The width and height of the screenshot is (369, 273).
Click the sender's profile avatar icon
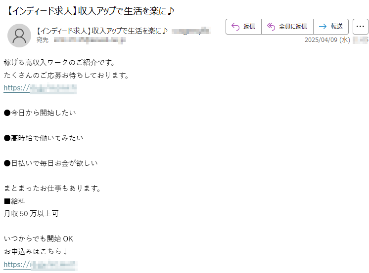(x=19, y=36)
